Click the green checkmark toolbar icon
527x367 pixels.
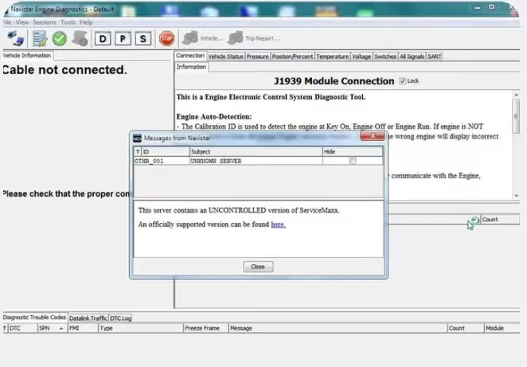tap(60, 38)
